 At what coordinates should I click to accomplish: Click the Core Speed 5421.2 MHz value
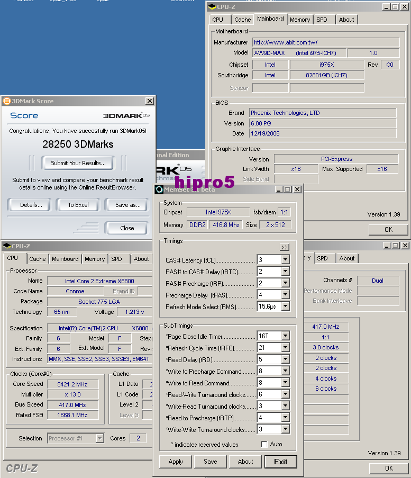[x=72, y=384]
